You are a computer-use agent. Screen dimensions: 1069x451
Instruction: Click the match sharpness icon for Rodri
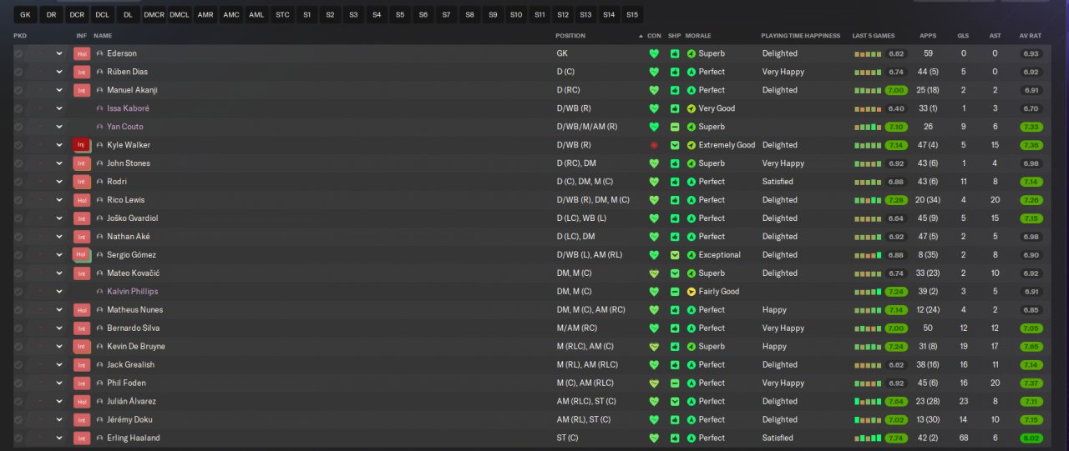[675, 182]
